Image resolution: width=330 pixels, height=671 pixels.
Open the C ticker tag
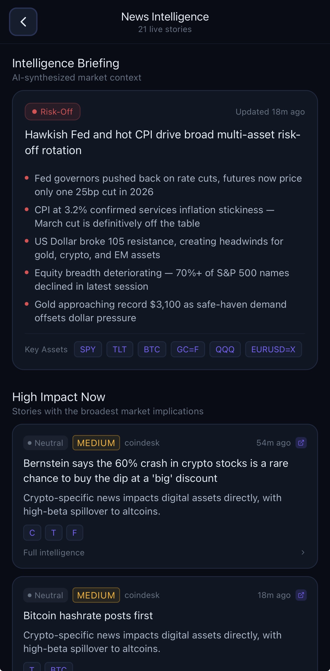tap(32, 533)
